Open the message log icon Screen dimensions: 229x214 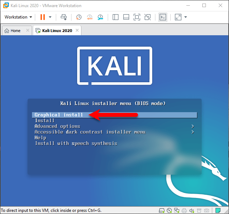point(218,211)
